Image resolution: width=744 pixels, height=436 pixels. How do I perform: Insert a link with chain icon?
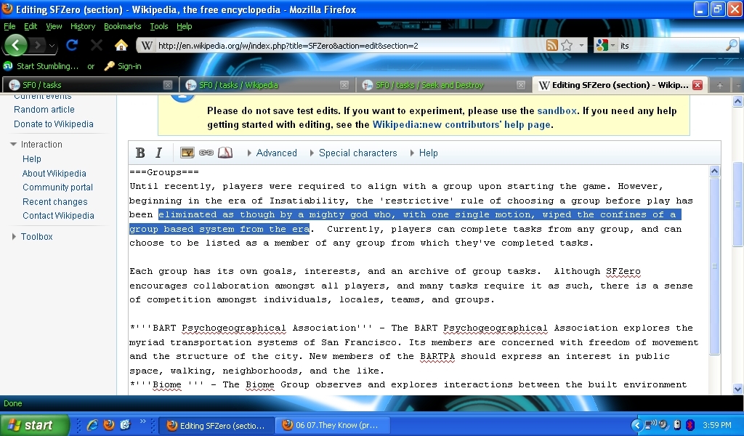[x=206, y=153]
